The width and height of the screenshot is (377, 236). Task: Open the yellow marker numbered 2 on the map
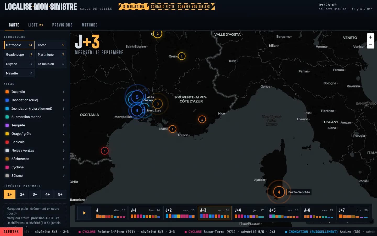click(157, 34)
